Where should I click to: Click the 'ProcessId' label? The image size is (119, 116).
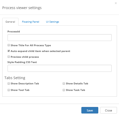(x=14, y=32)
